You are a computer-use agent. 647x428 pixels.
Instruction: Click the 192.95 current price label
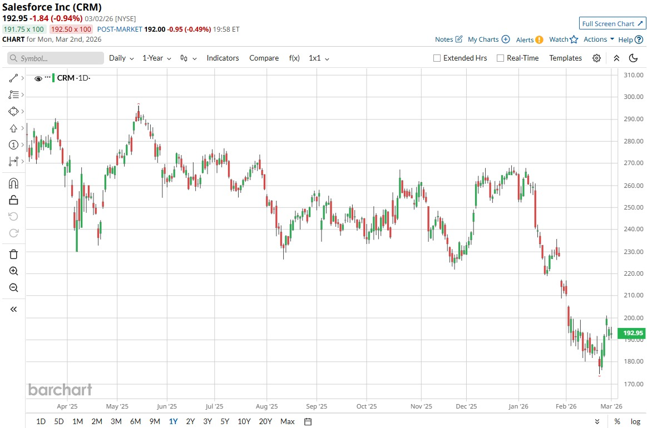633,333
